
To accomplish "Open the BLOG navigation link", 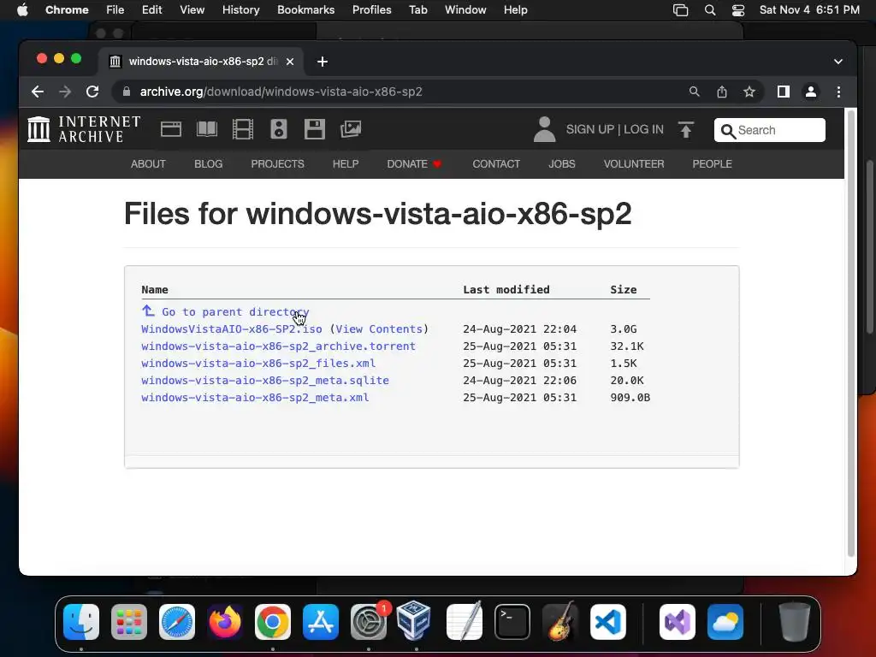I will (x=209, y=163).
